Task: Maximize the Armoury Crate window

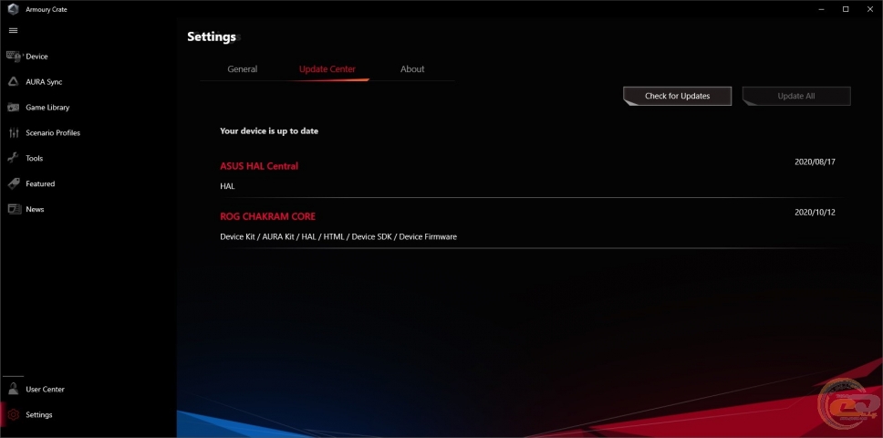Action: click(846, 9)
